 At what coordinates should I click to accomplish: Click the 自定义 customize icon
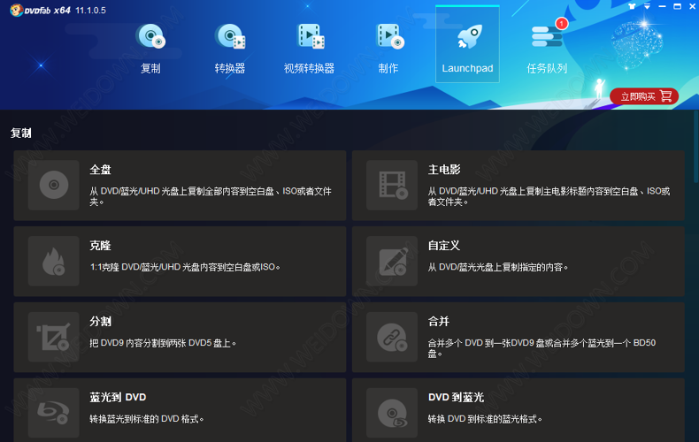393,261
